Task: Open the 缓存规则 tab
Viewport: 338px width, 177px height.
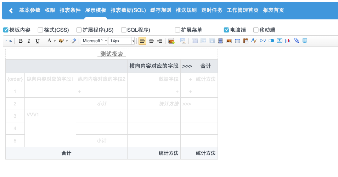Action: 161,10
